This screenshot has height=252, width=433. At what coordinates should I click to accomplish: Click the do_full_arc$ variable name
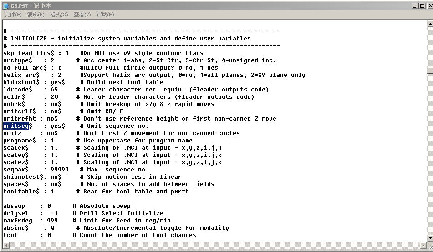click(x=25, y=68)
